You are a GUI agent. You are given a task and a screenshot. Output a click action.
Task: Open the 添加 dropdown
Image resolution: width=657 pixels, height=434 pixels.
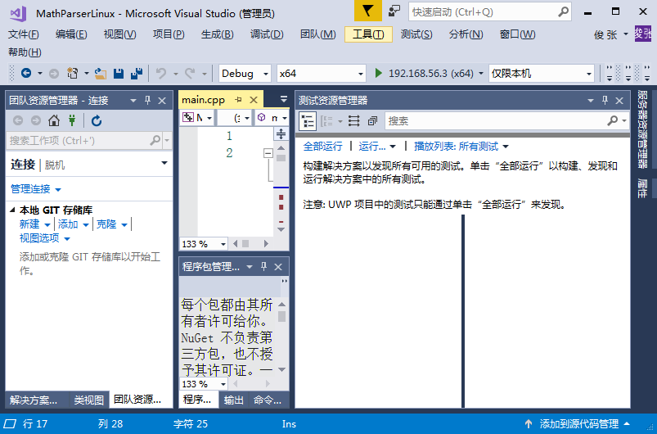click(x=74, y=224)
